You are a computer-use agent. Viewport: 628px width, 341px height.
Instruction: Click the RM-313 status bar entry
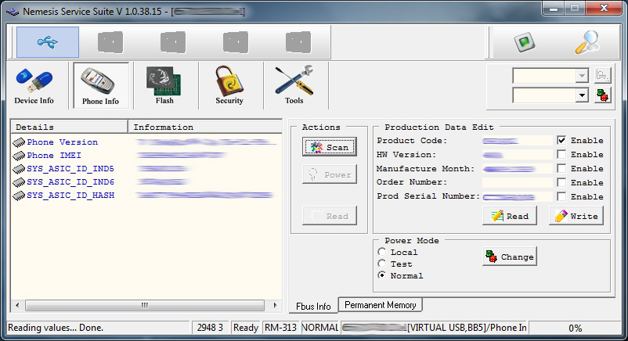(281, 328)
